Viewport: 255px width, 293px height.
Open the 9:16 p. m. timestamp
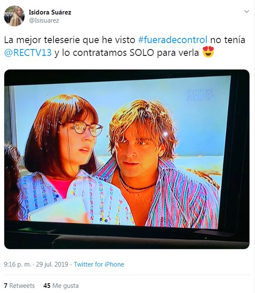[17, 264]
